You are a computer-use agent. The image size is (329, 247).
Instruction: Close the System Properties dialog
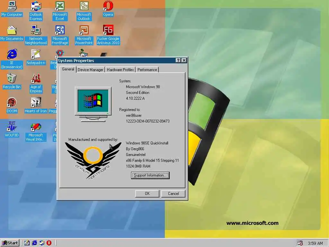pos(184,60)
